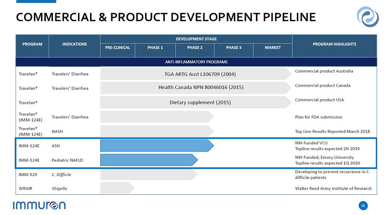
Task: Select the C. Difficile indication cell
Action: [61, 175]
